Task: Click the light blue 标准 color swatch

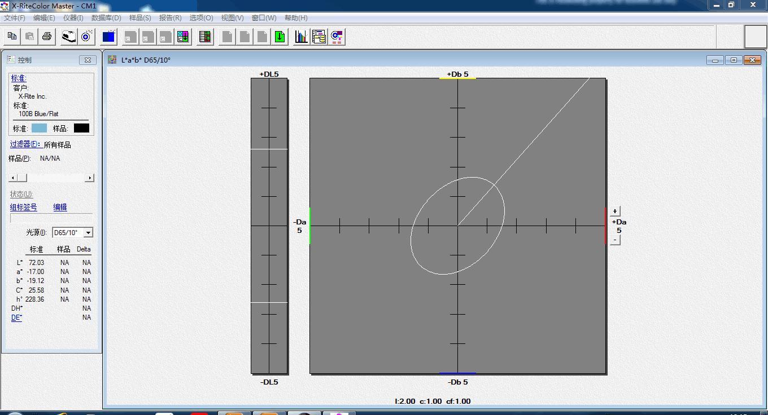Action: [39, 128]
